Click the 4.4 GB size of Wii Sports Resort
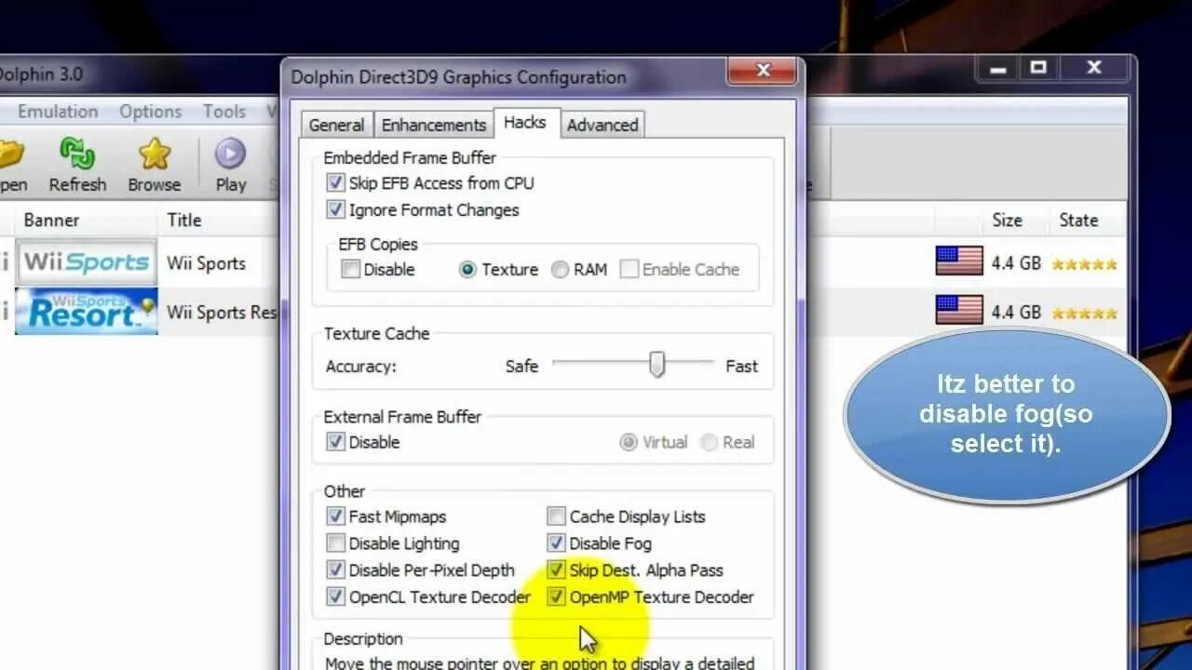Viewport: 1192px width, 670px height. pyautogui.click(x=1016, y=312)
